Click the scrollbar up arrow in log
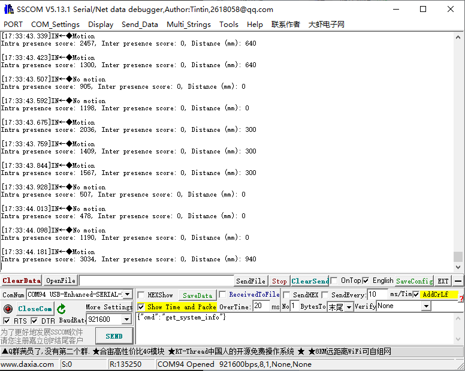This screenshot has width=465, height=371. [x=458, y=38]
